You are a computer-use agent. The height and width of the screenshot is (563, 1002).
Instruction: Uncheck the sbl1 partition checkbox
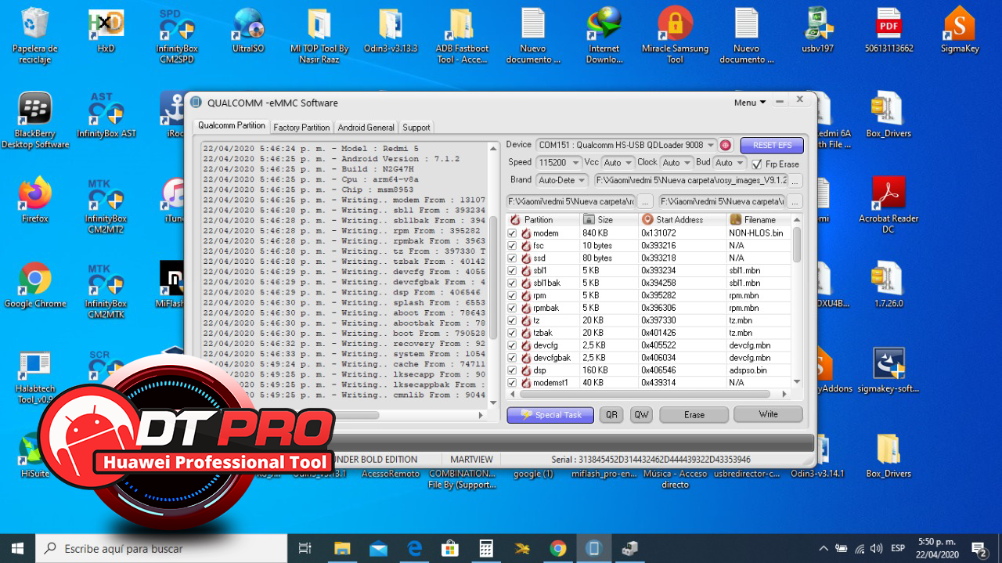pyautogui.click(x=512, y=270)
